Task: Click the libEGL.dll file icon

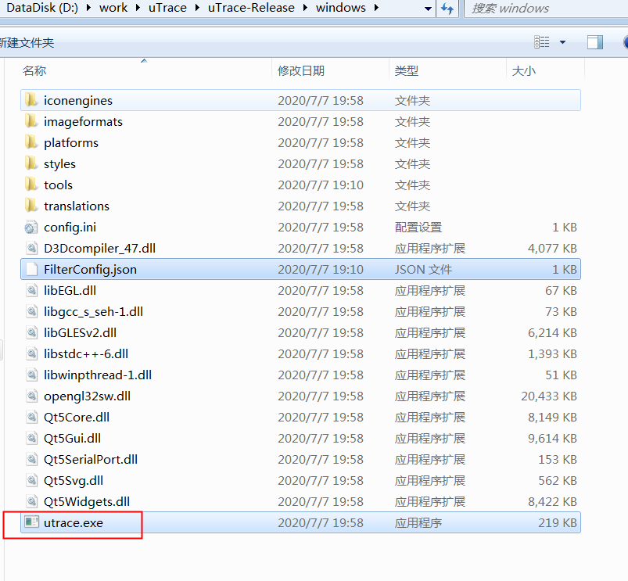Action: coord(31,290)
